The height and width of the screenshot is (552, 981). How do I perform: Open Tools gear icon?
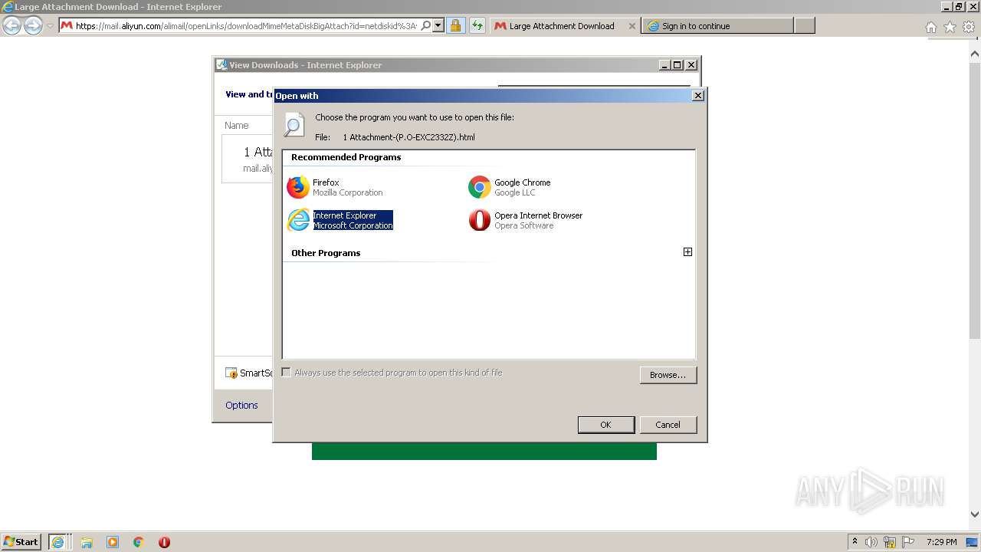pos(970,27)
